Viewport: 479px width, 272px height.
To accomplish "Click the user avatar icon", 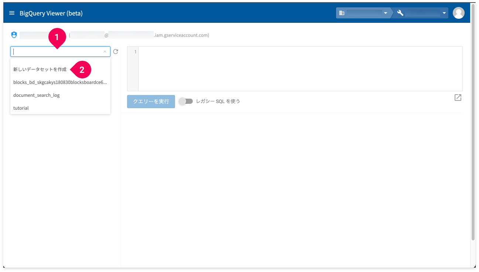I will pyautogui.click(x=459, y=13).
